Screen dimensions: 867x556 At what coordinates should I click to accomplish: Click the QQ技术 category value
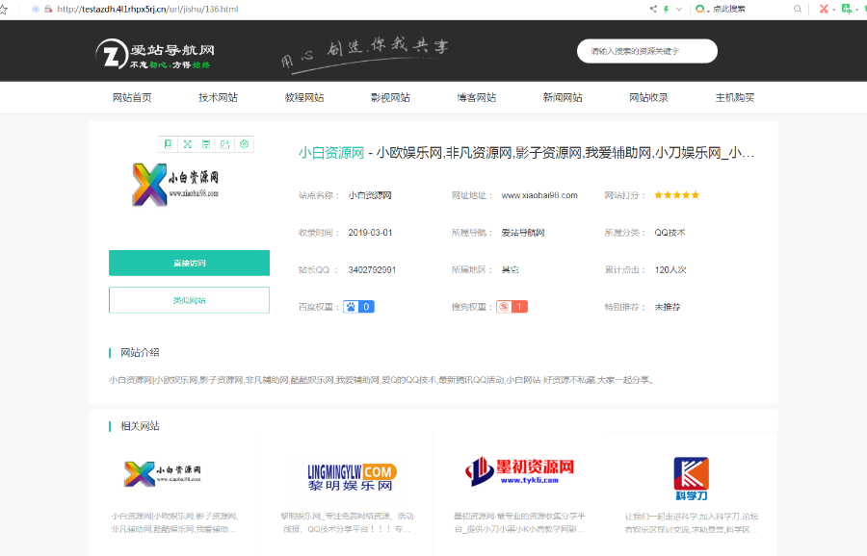670,233
